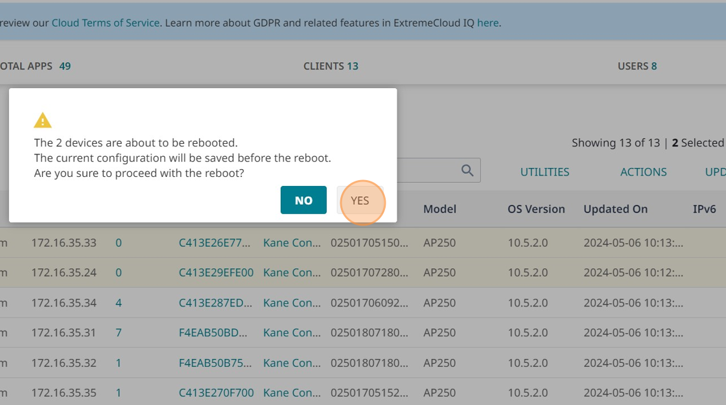Open the ACTIONS menu
Screen dimensions: 726x405
(x=643, y=172)
